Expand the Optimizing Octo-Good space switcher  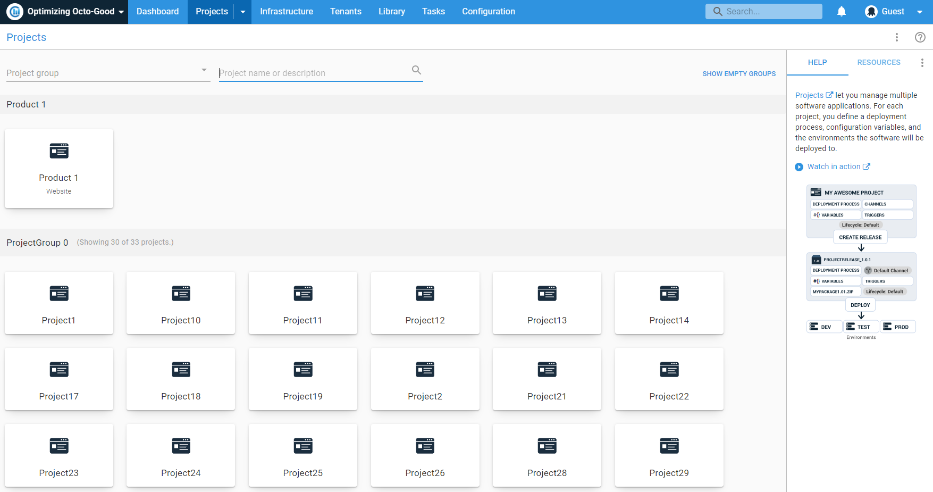pyautogui.click(x=121, y=11)
